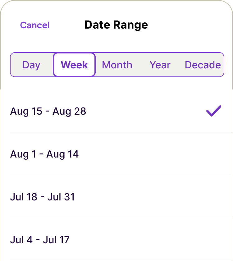Image resolution: width=233 pixels, height=261 pixels.
Task: Click the 'Aug 1 - Aug 14' label text
Action: click(44, 154)
